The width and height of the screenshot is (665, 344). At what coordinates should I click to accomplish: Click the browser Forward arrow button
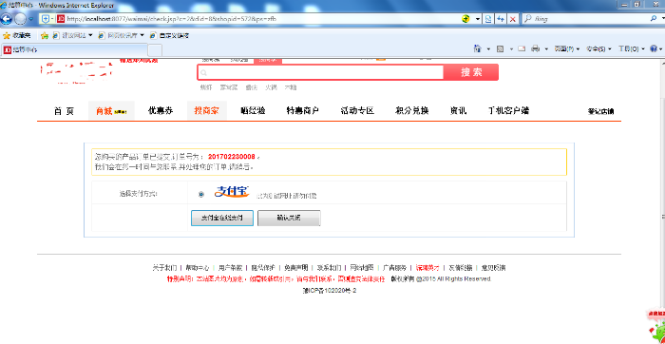[20, 19]
